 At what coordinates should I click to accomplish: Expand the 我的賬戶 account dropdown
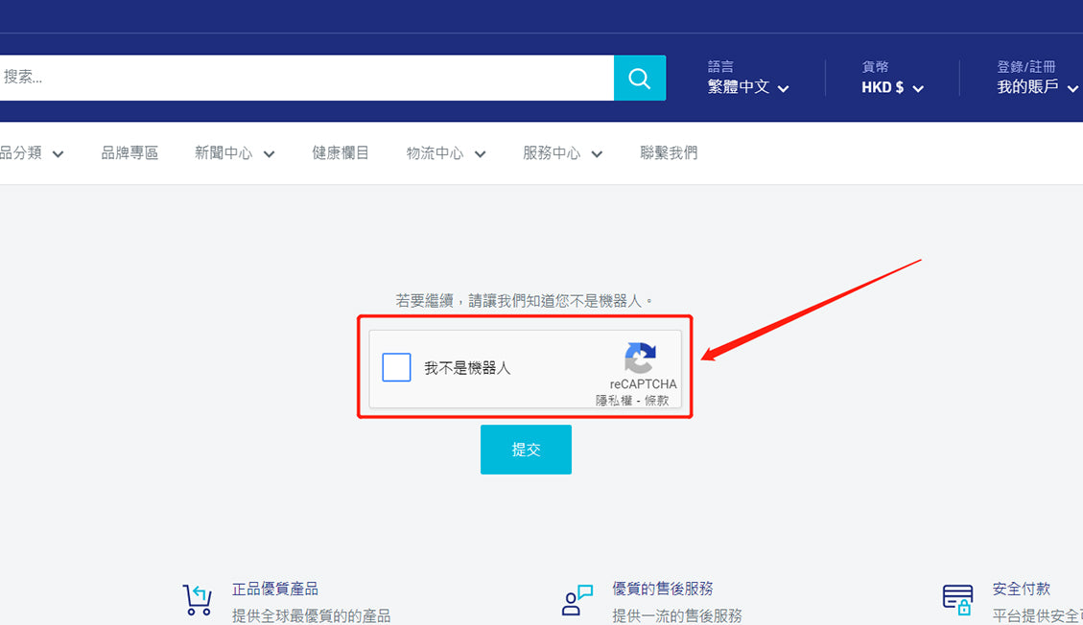coord(1037,87)
